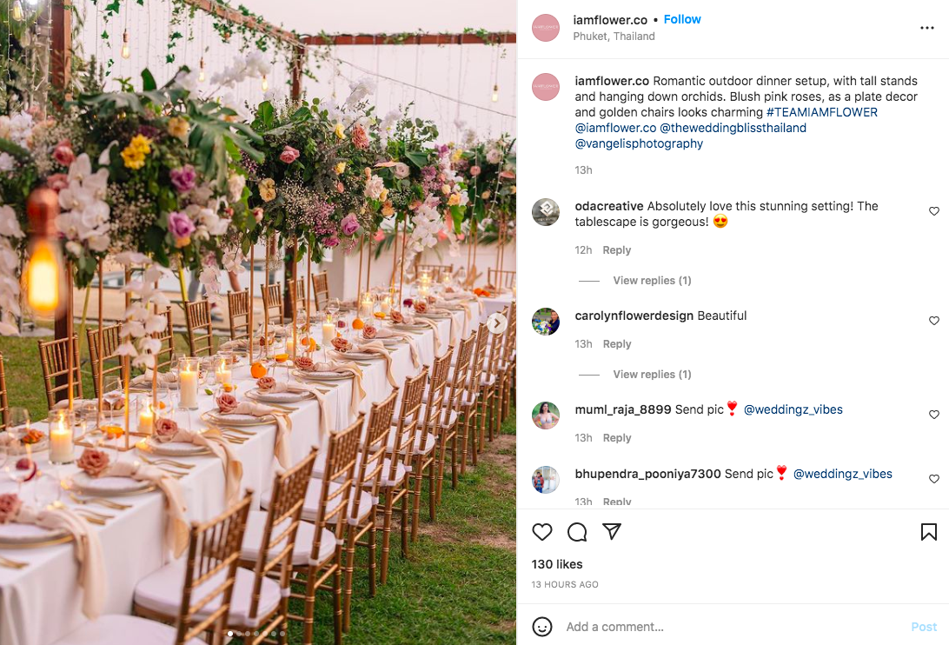Image resolution: width=949 pixels, height=645 pixels.
Task: Share post via paper plane icon
Action: pos(612,531)
